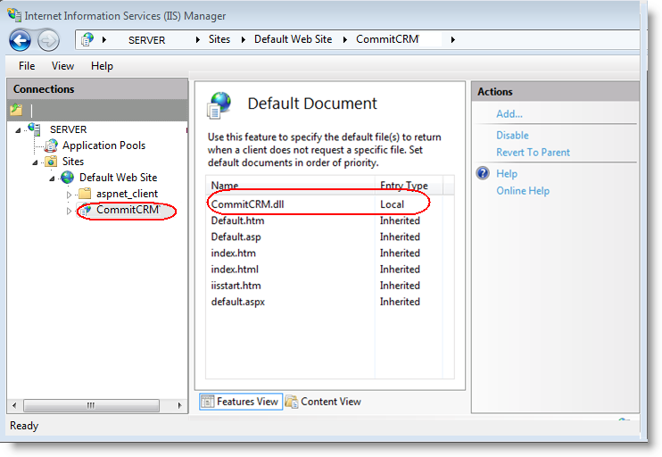The width and height of the screenshot is (662, 457).
Task: Open the File menu
Action: [x=27, y=66]
